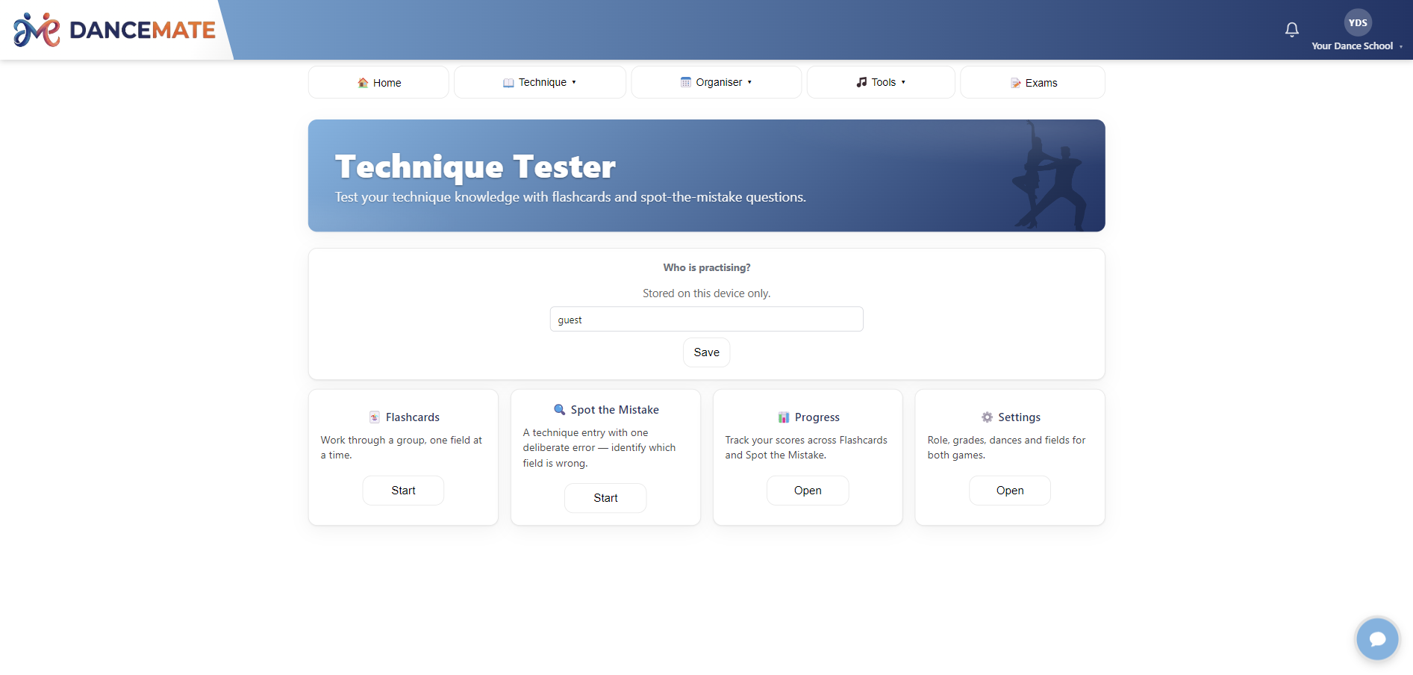Click the dancers silhouette banner image
Screen dimensions: 1413x675
(1049, 175)
